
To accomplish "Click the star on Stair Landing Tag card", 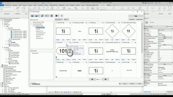I will click(x=119, y=62).
